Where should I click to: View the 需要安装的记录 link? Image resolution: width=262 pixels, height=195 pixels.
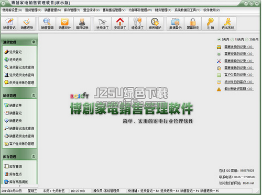pyautogui.click(x=239, y=54)
